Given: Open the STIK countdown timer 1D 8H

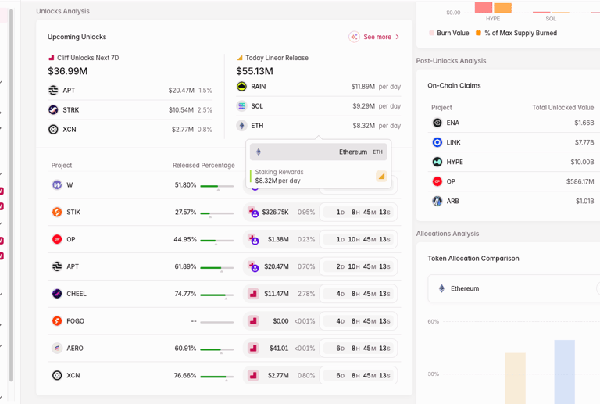Looking at the screenshot, I should [x=359, y=212].
